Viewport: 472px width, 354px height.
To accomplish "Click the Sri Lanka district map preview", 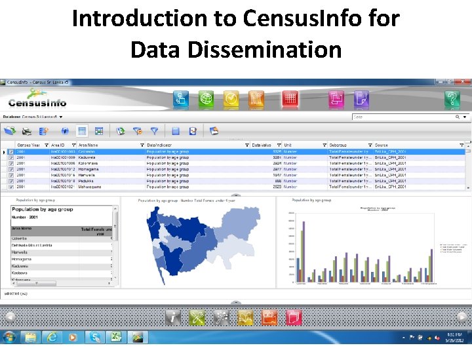I will (x=203, y=245).
